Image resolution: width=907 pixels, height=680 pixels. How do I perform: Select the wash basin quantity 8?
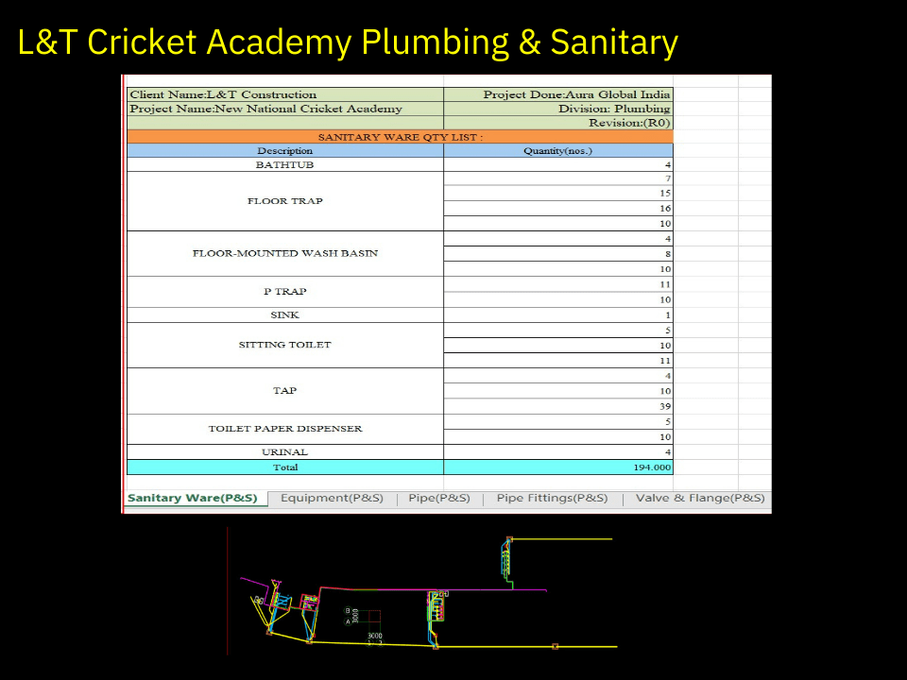point(558,254)
